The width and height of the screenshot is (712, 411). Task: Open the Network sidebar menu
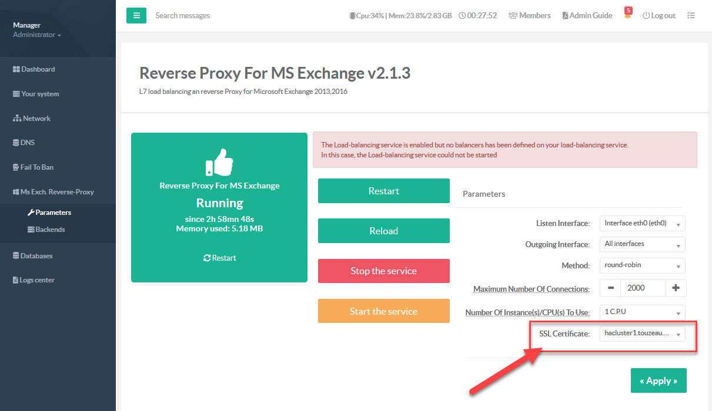(32, 119)
